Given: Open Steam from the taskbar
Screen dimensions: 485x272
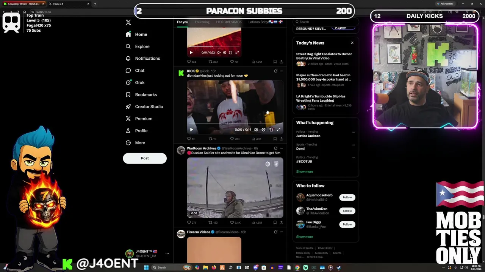Looking at the screenshot, I should tap(339, 267).
